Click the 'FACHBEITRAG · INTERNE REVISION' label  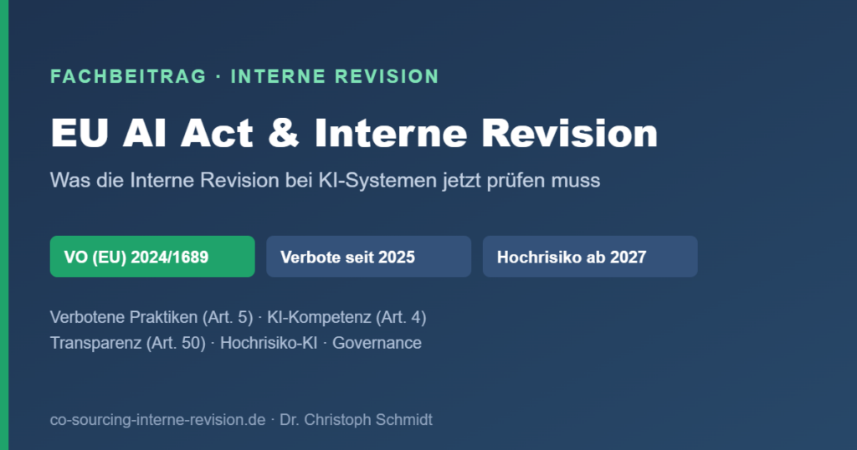244,76
